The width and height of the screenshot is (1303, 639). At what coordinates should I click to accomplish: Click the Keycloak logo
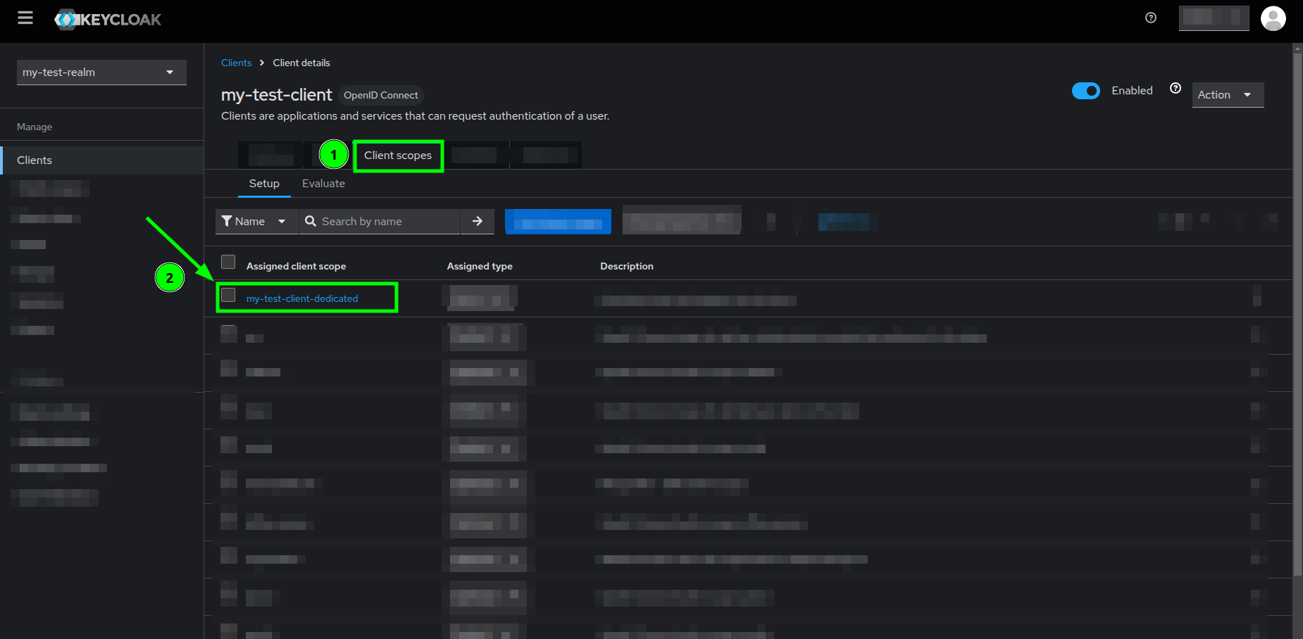pyautogui.click(x=107, y=19)
